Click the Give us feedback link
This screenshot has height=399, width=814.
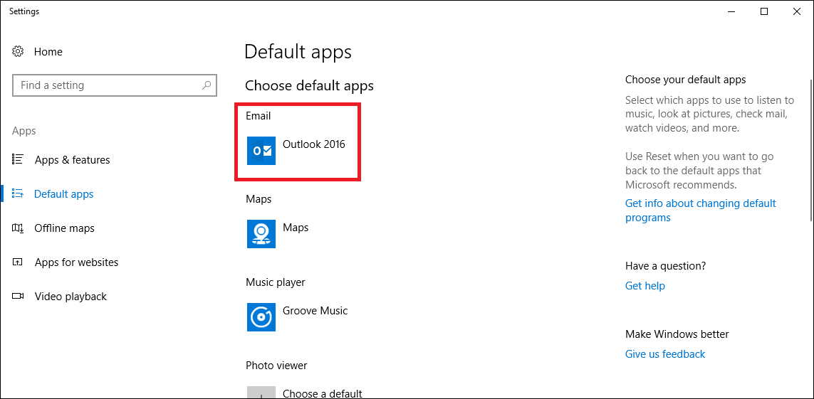[x=665, y=354]
